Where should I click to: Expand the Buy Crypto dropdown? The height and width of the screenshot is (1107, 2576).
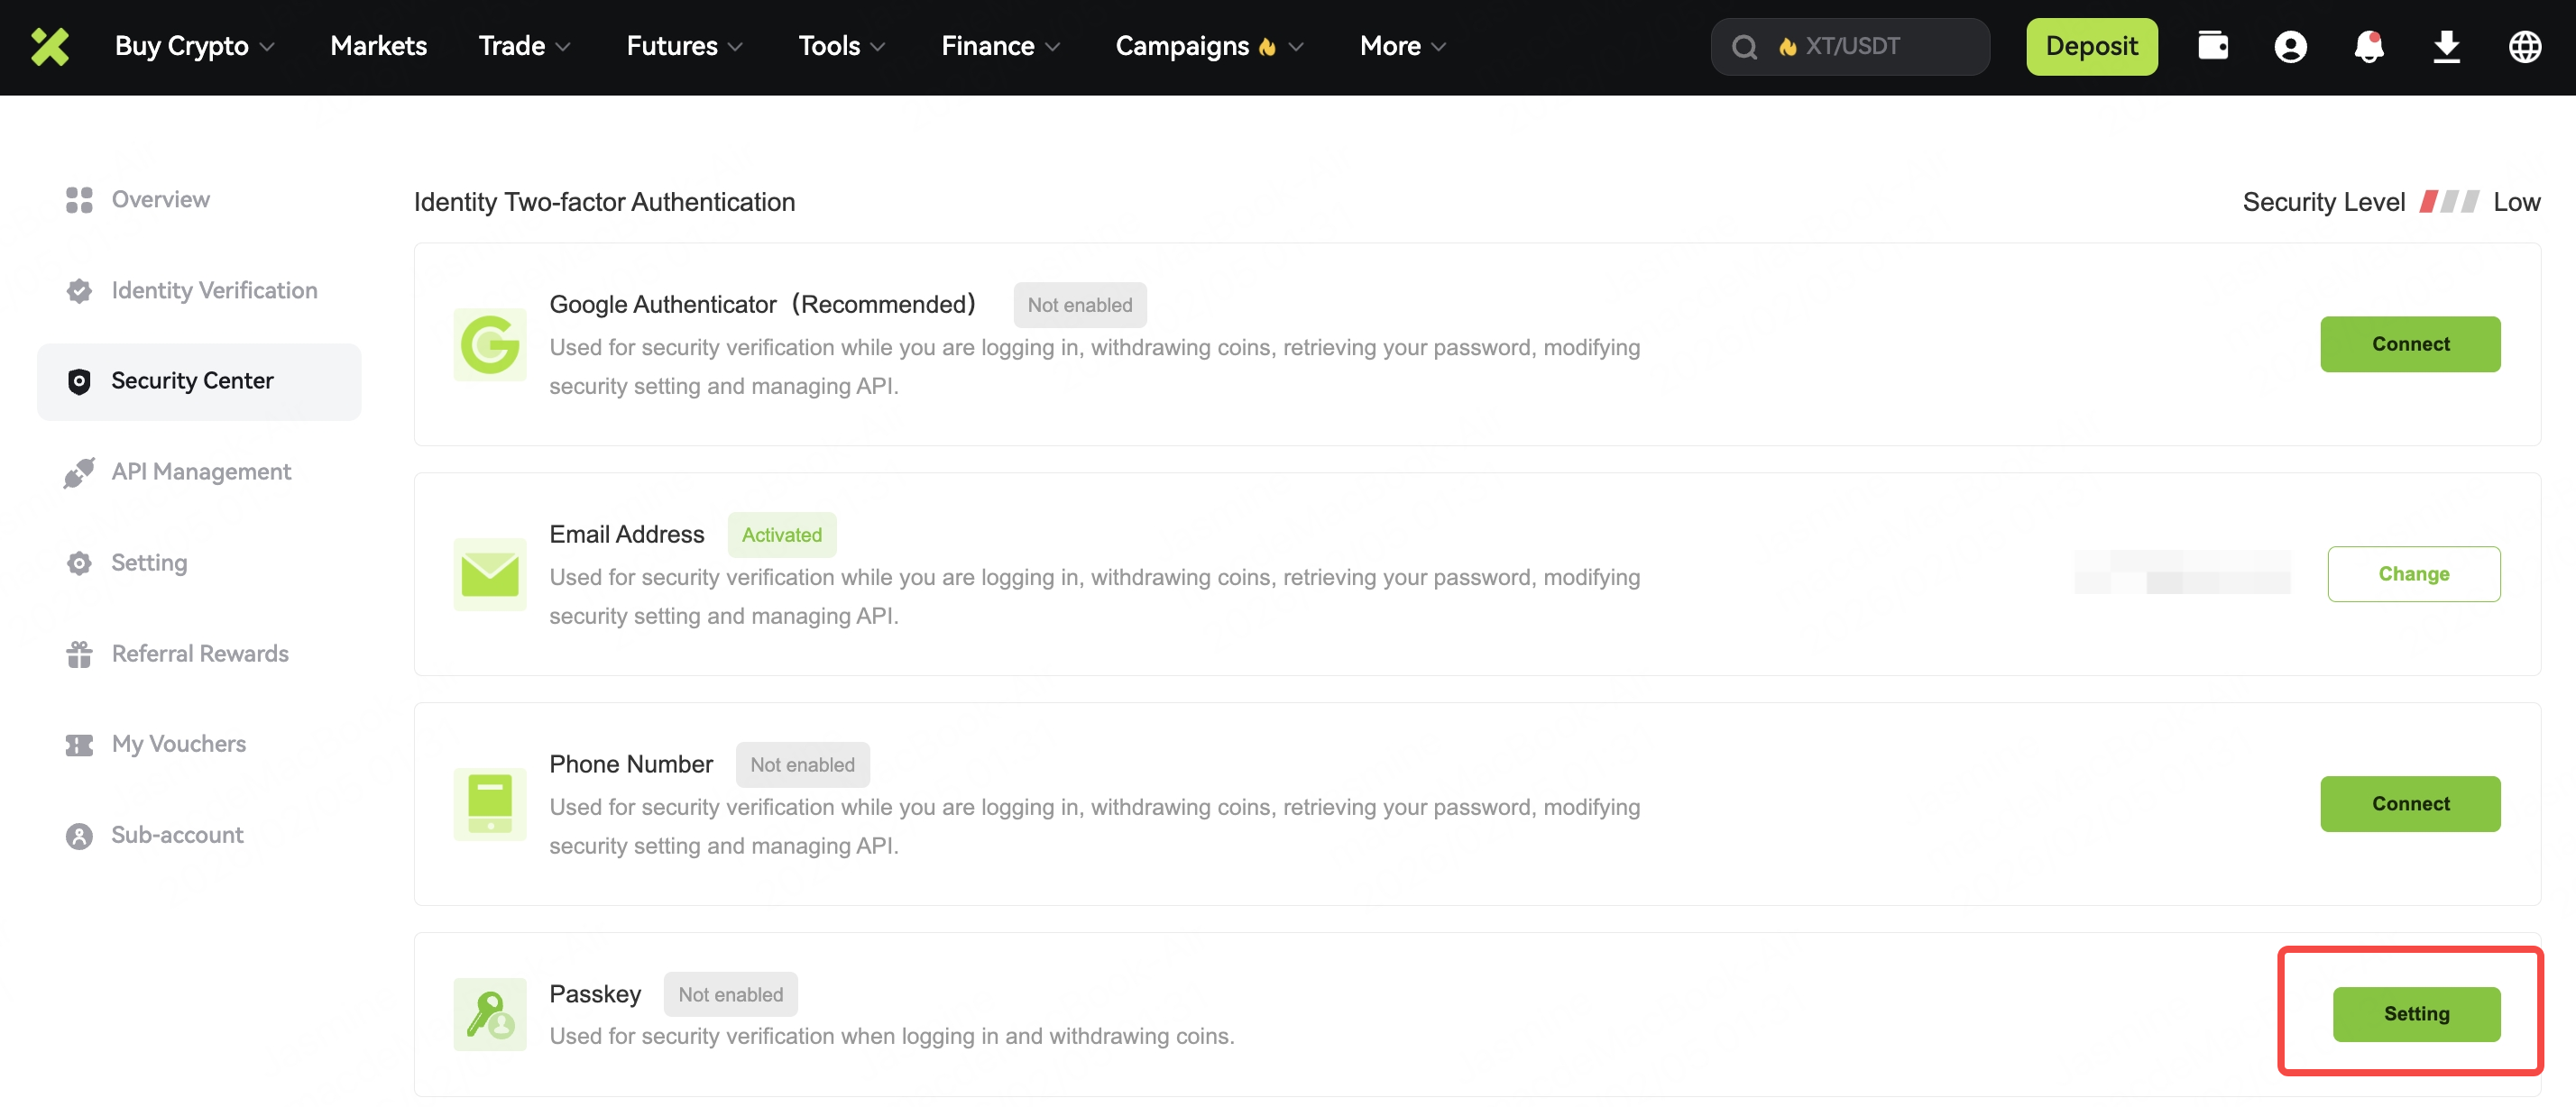click(x=194, y=46)
